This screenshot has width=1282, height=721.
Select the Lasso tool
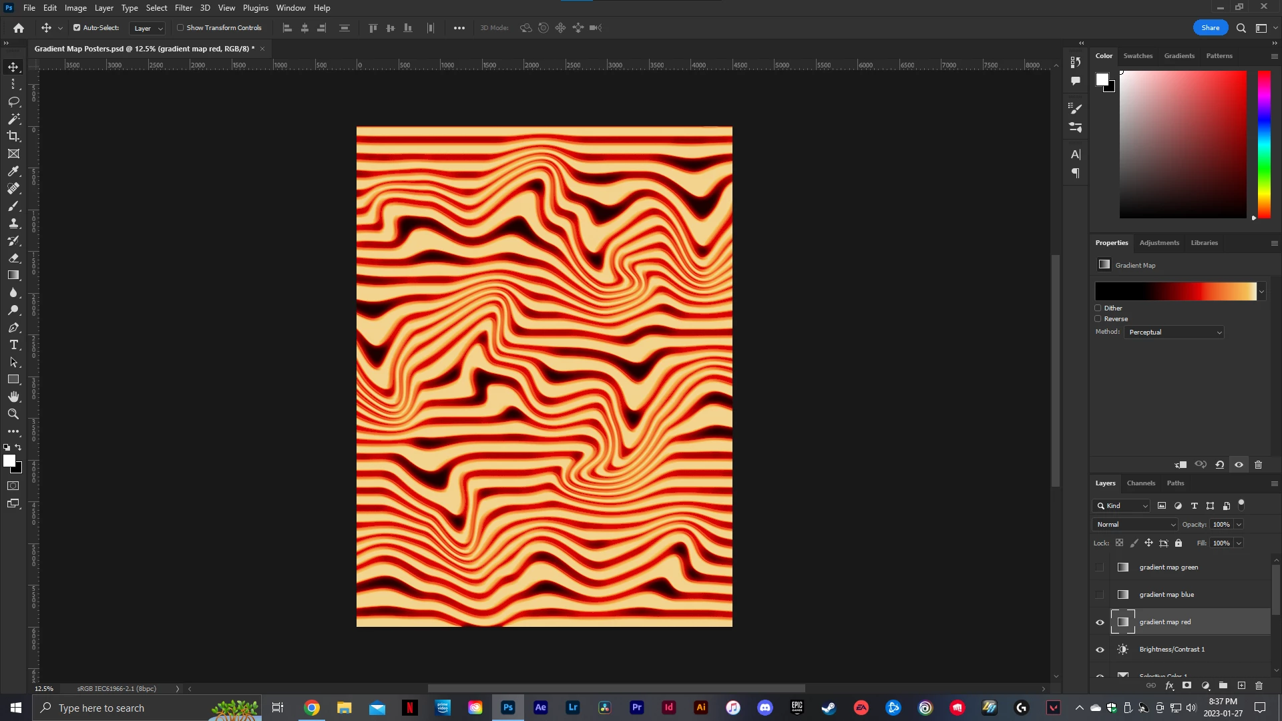point(13,101)
